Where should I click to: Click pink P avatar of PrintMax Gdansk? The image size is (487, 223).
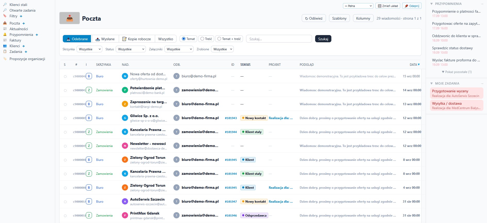tap(125, 215)
